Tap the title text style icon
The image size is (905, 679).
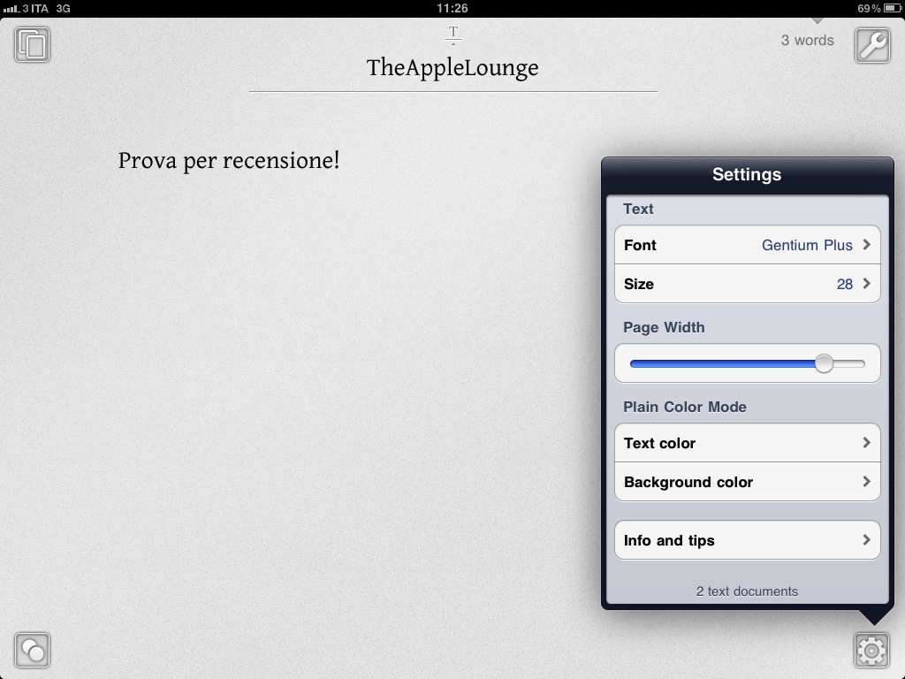click(453, 34)
